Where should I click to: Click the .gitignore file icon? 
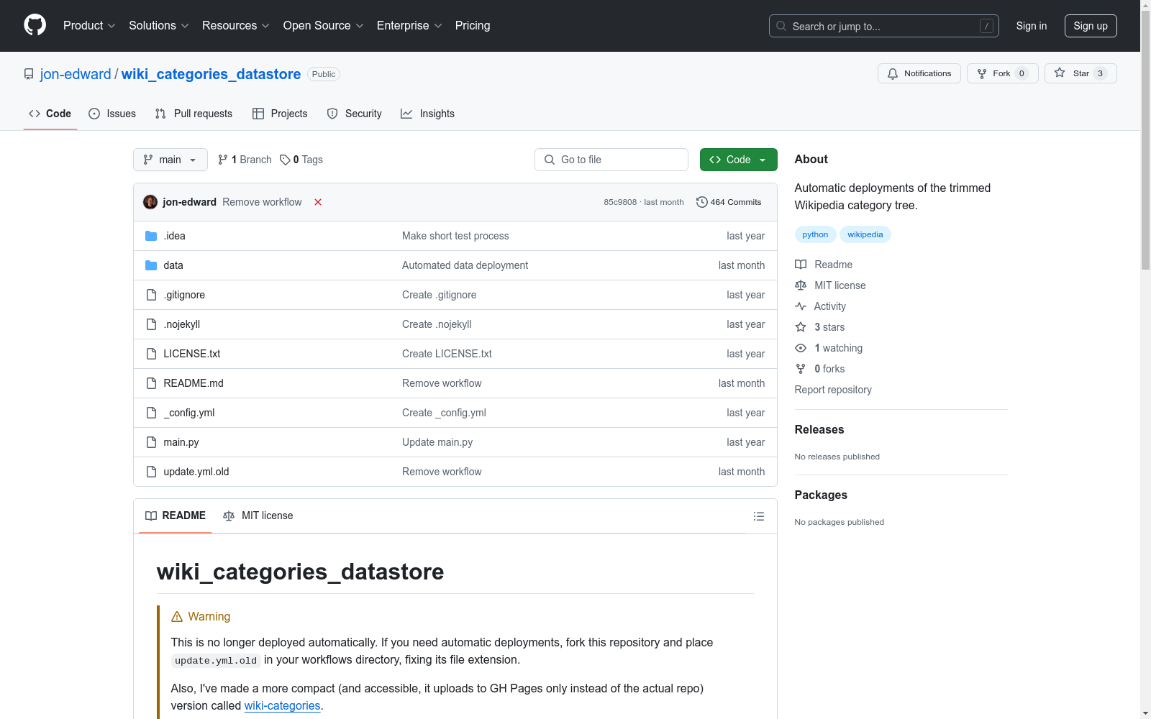[x=151, y=295]
